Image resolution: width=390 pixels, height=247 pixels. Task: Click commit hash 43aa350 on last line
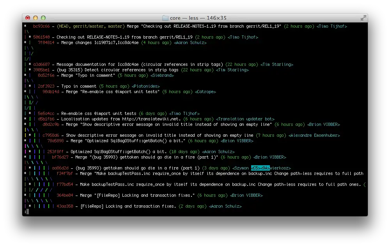(x=65, y=206)
